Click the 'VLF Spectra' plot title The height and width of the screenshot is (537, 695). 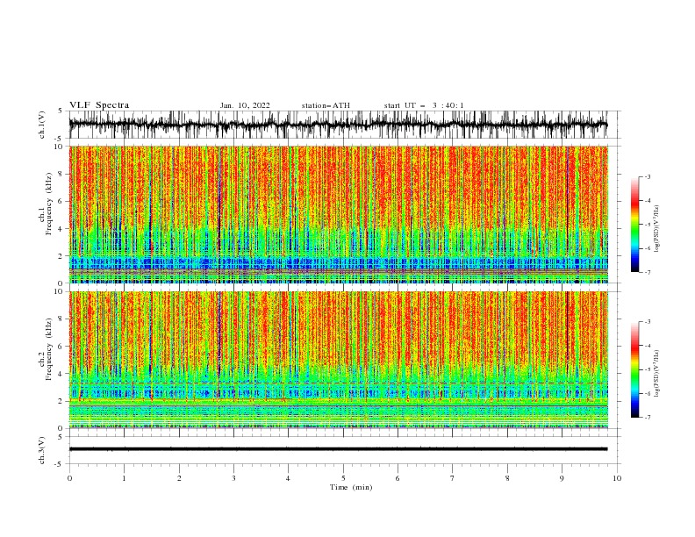click(99, 105)
